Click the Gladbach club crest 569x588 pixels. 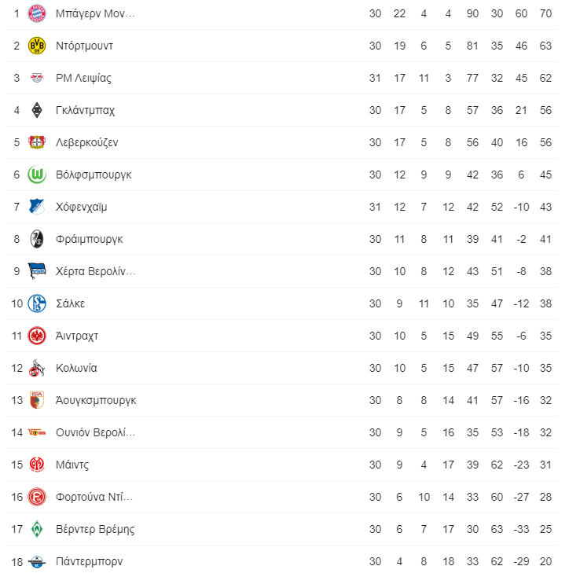37,110
